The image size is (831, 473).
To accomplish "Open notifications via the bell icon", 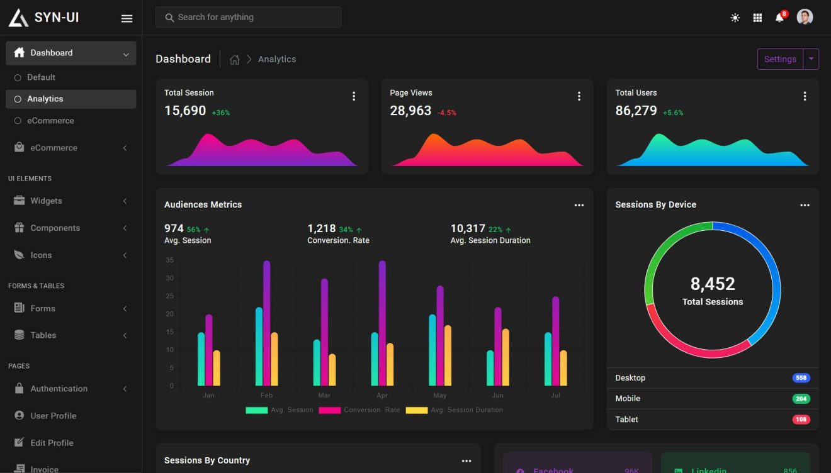I will 779,17.
